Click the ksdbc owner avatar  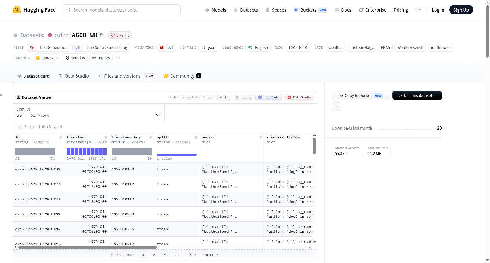coord(50,35)
